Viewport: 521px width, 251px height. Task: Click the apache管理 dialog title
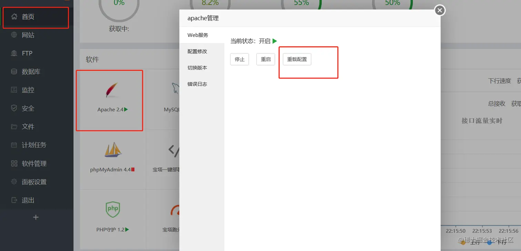[203, 18]
